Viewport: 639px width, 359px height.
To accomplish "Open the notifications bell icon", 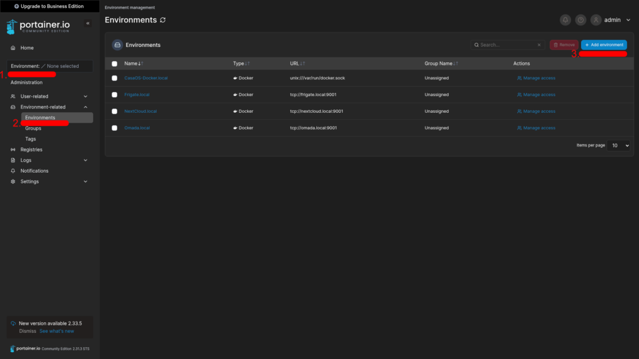I will (565, 20).
